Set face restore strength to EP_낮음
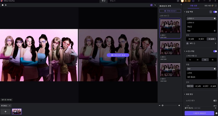Viewport: 218px width, 116px height. pyautogui.click(x=191, y=39)
